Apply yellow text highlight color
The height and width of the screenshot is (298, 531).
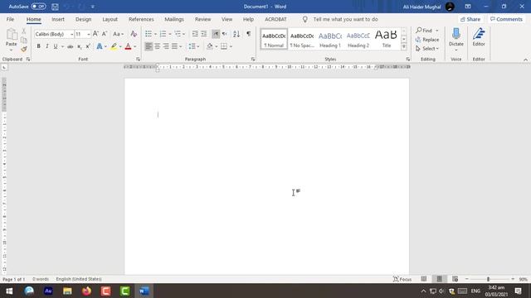[114, 46]
